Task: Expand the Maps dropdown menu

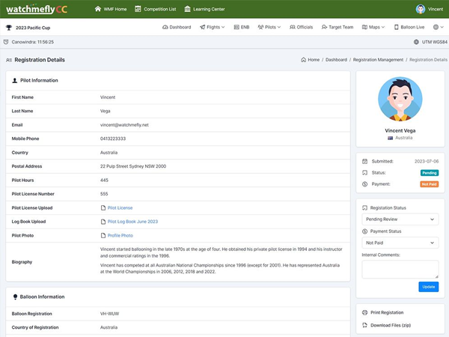Action: [373, 27]
